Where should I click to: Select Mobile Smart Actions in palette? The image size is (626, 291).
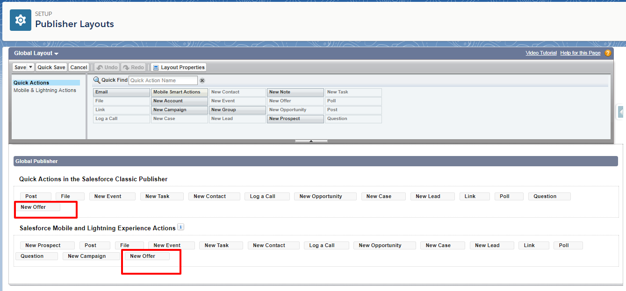point(180,92)
